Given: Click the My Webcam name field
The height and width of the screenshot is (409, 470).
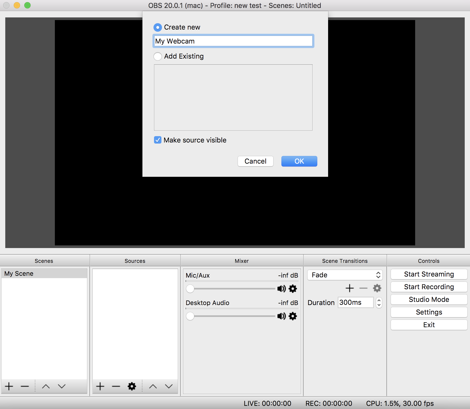Looking at the screenshot, I should pos(233,41).
